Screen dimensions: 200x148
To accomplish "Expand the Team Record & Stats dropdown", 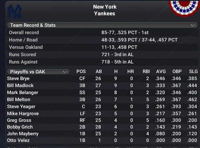I will 102,25.
